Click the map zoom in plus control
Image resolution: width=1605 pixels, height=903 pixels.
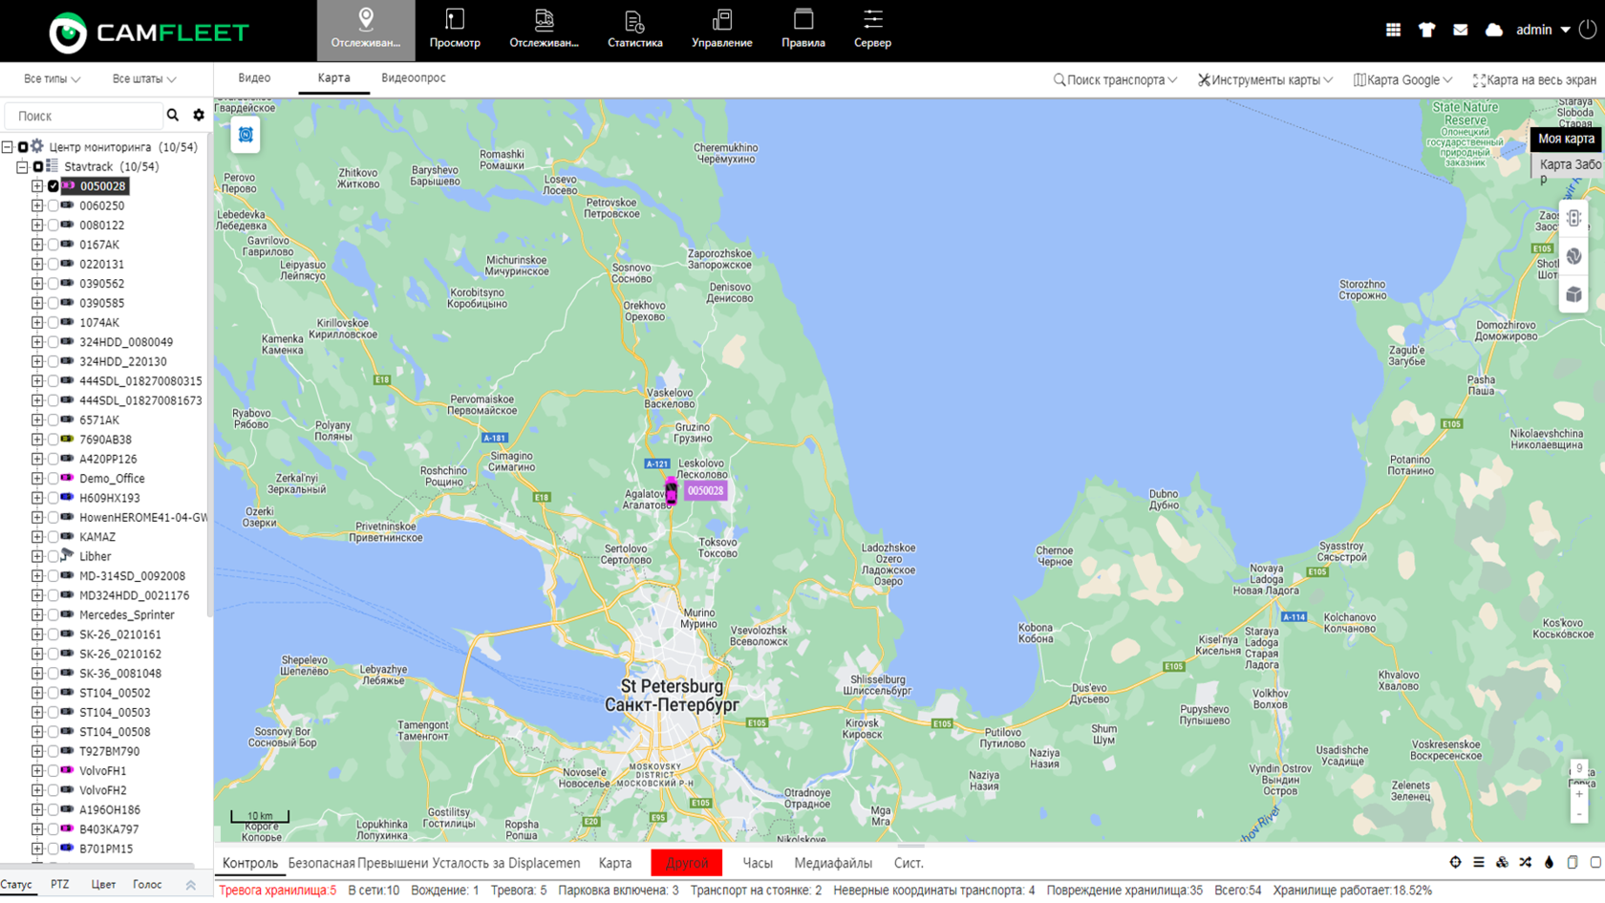1578,794
